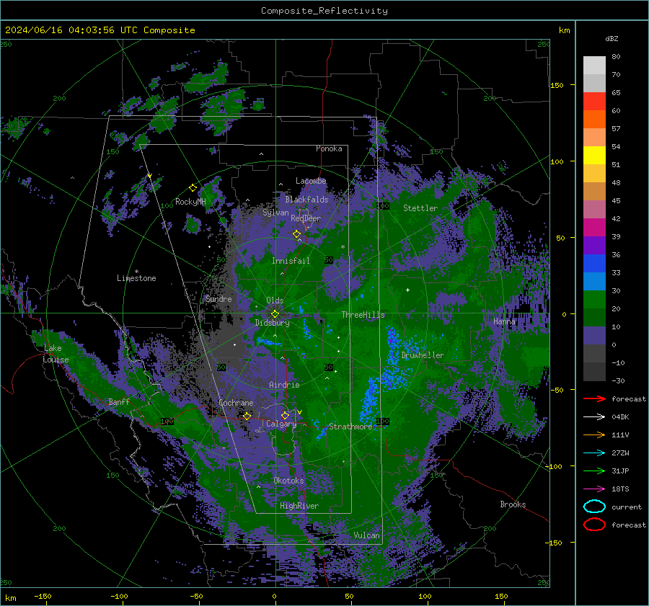Click the Brooks city label

(513, 504)
